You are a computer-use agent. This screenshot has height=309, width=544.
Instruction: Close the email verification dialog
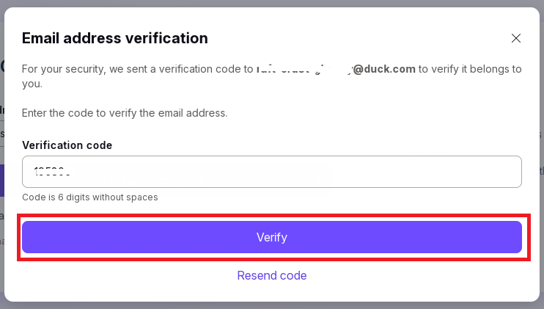coord(515,38)
